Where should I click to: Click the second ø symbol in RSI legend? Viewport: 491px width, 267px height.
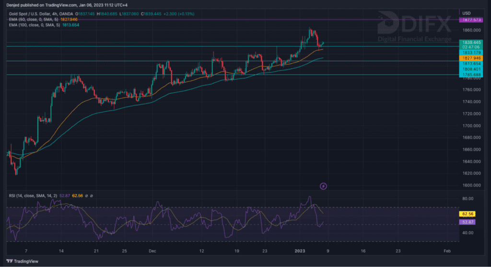pyautogui.click(x=91, y=195)
